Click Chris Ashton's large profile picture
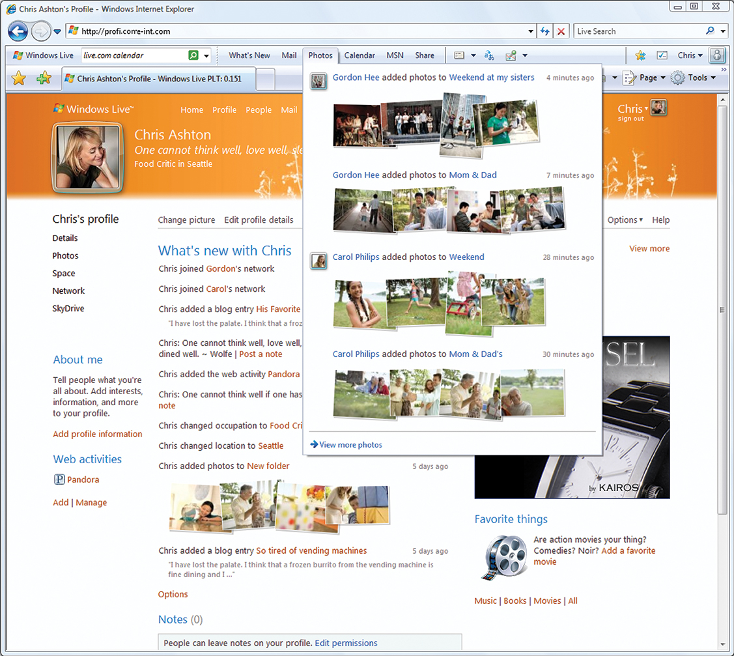The image size is (734, 656). pos(87,158)
